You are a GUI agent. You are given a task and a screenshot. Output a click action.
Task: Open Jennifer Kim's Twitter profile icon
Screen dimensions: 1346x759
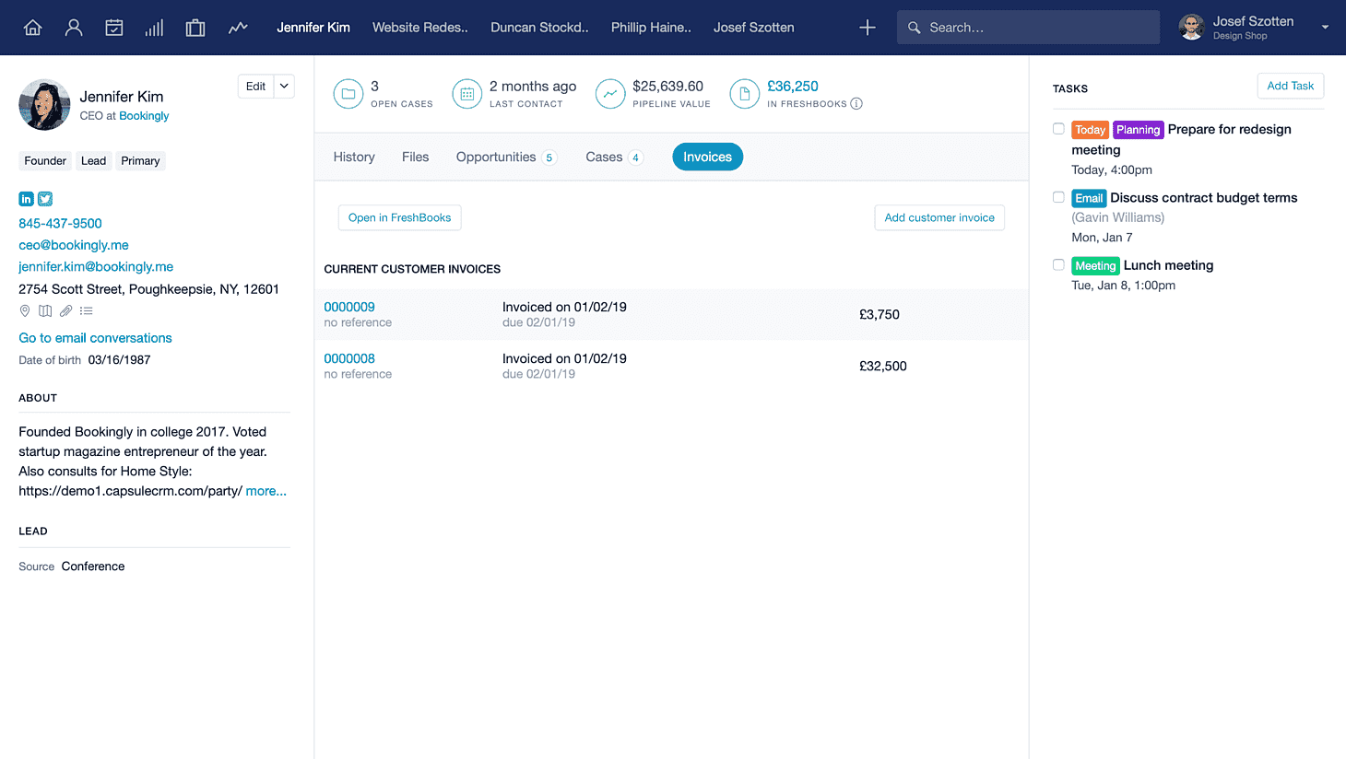(45, 199)
